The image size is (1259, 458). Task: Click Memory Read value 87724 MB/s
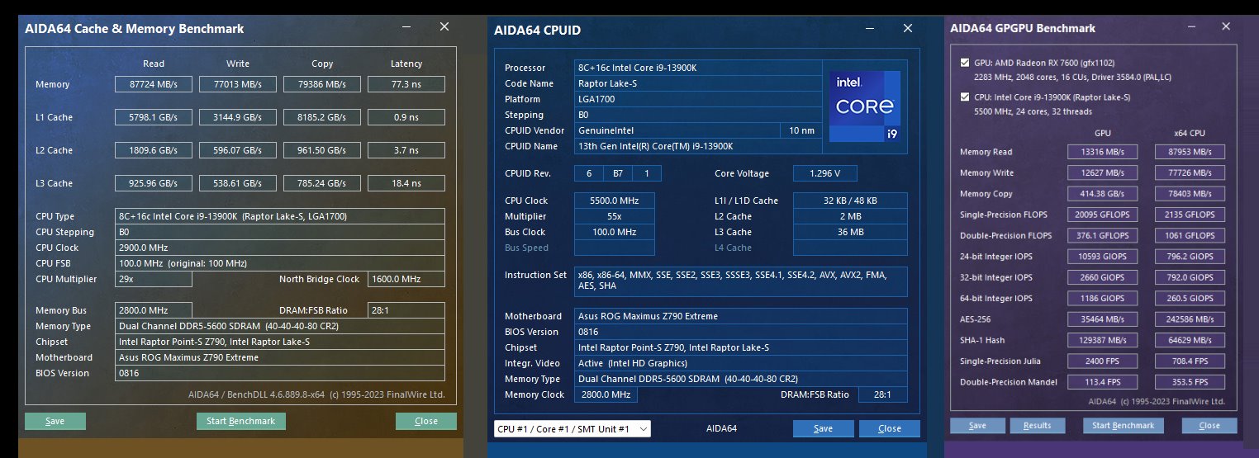[x=154, y=84]
